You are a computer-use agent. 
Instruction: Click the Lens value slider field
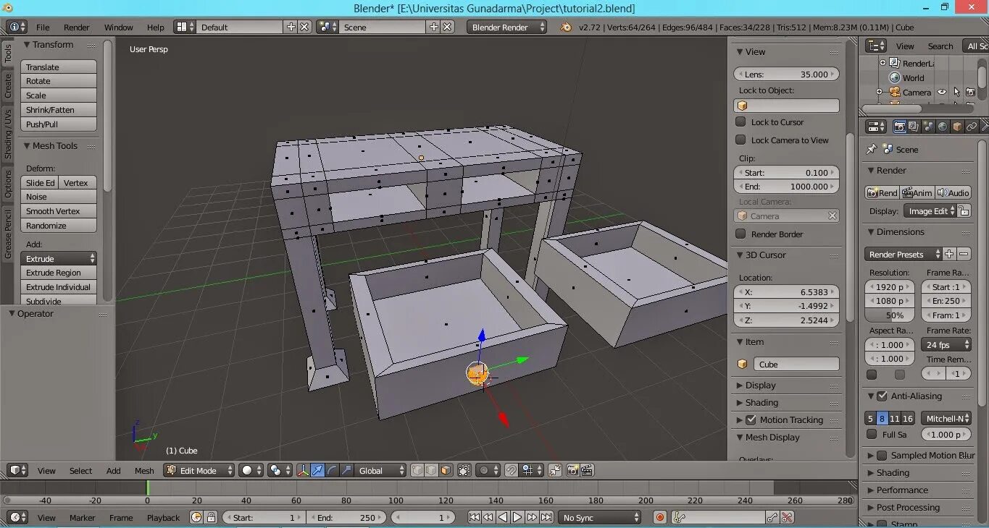tap(786, 74)
